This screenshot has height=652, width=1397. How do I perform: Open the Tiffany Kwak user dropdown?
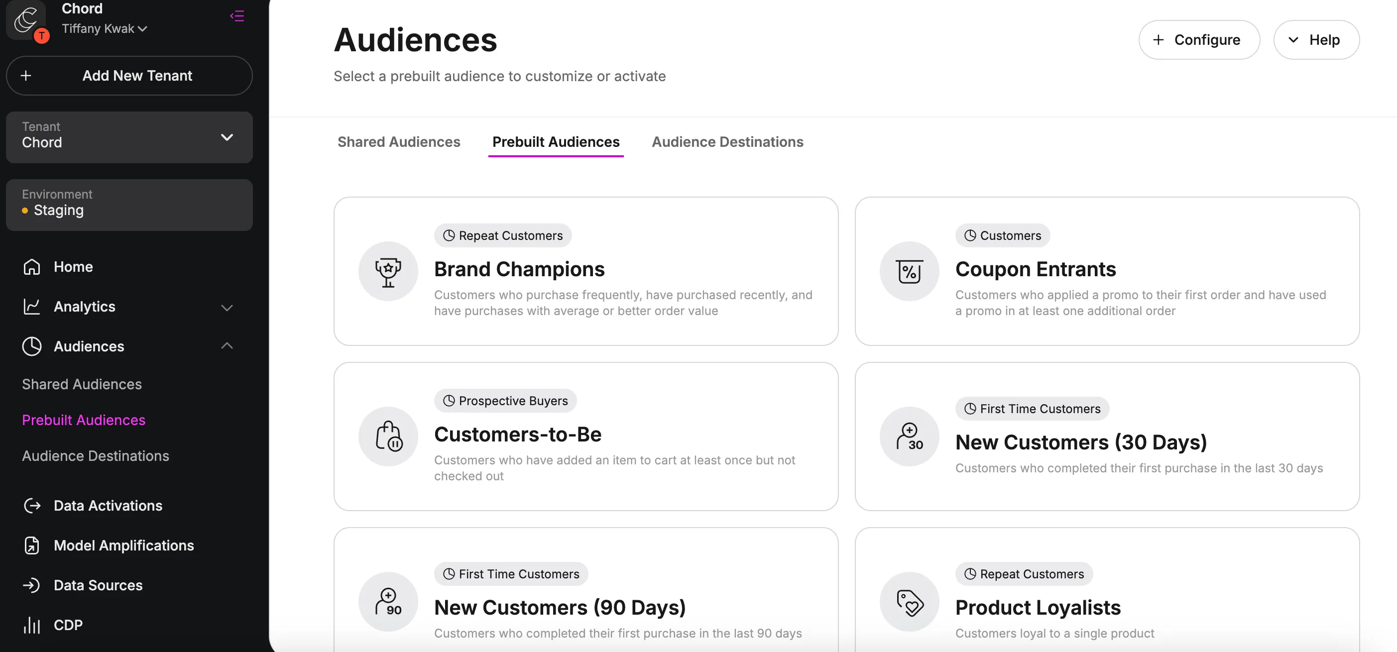[x=104, y=29]
